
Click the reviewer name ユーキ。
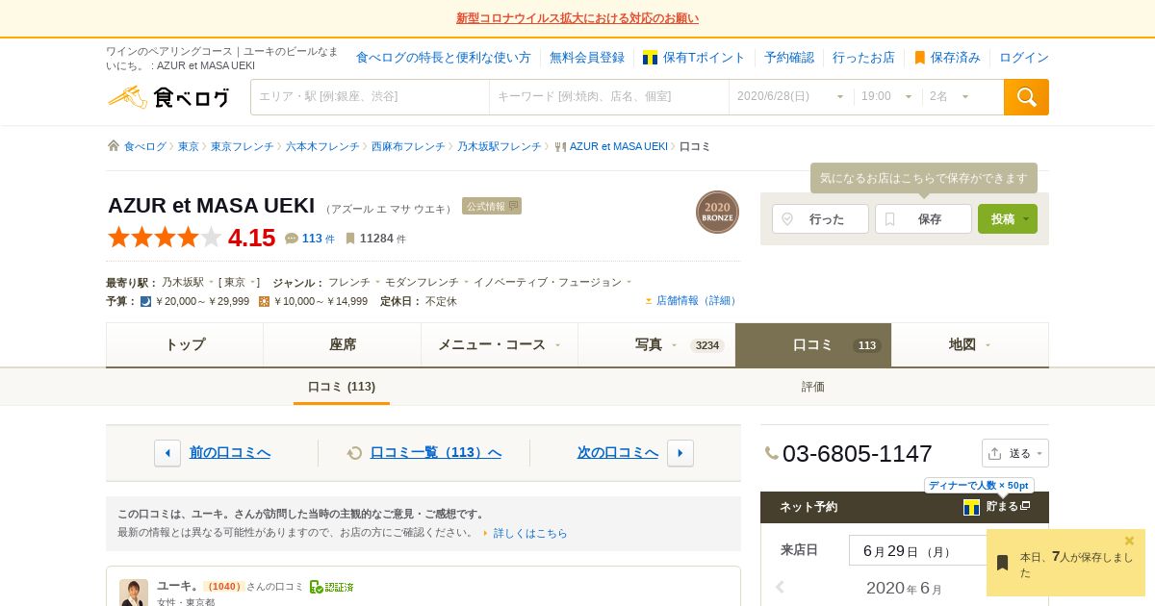tap(178, 586)
